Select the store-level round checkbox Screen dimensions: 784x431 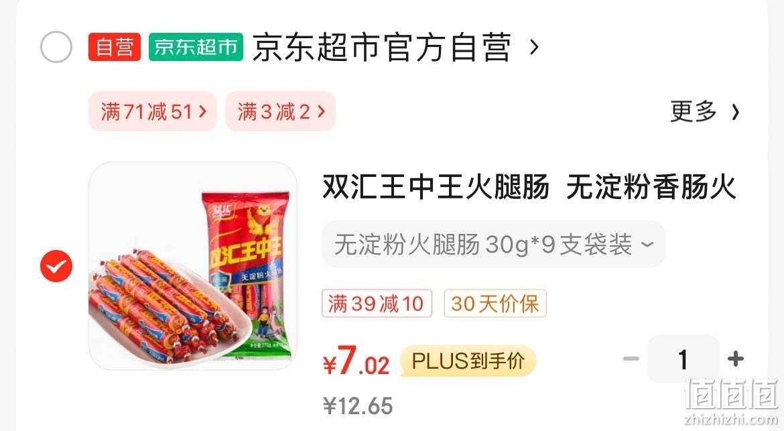(x=56, y=47)
